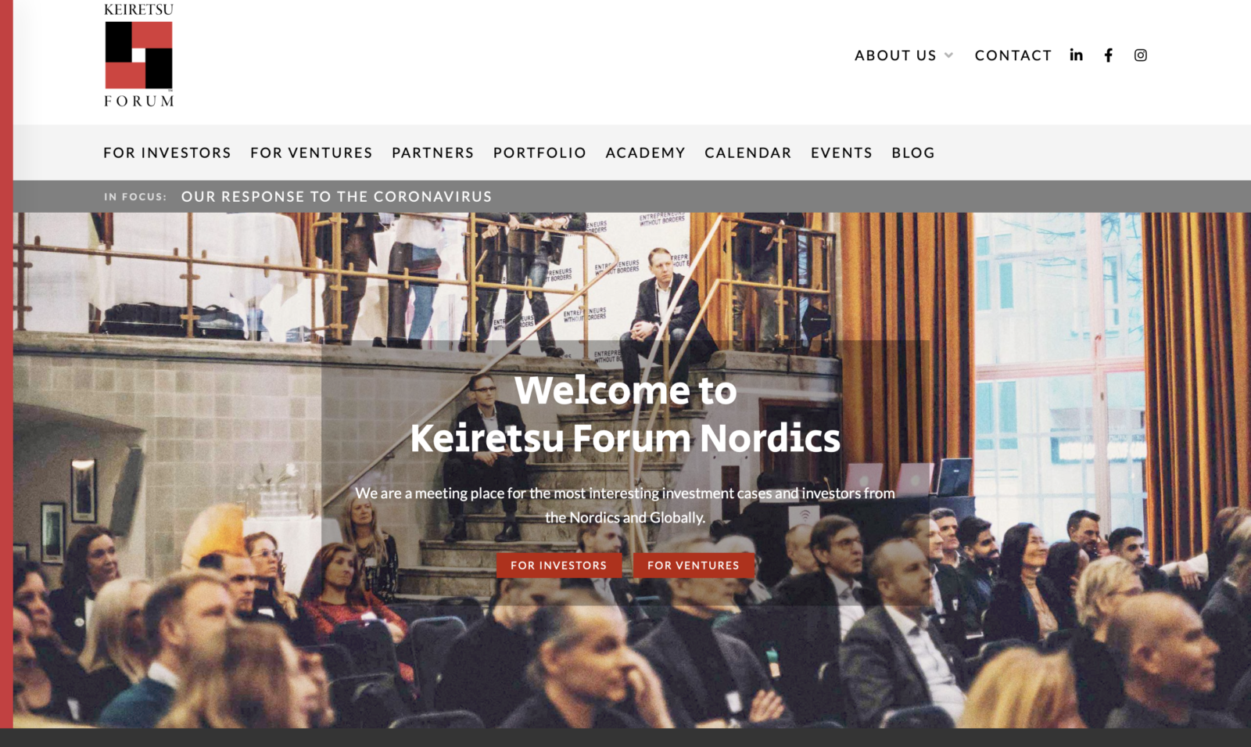
Task: Go to the Events page
Action: coord(841,153)
